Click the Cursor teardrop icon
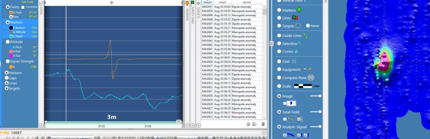 tap(296, 51)
